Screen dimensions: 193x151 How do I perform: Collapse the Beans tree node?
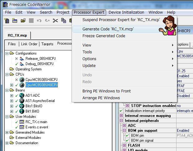point(7,90)
